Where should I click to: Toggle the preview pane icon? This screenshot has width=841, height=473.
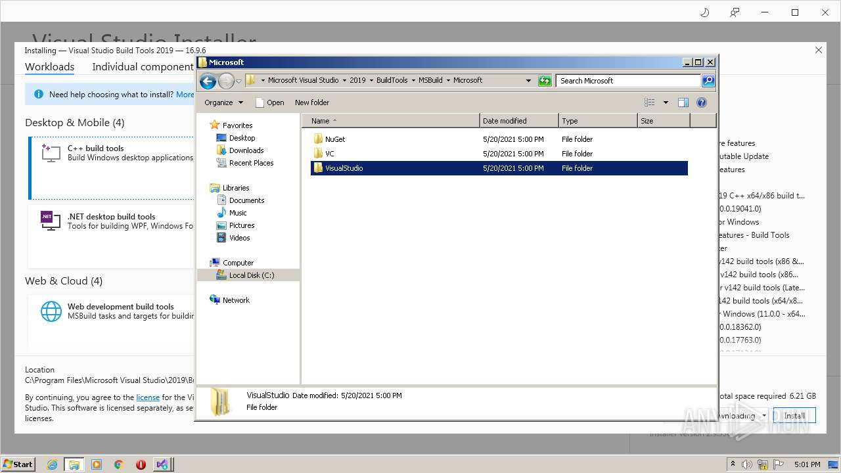683,102
